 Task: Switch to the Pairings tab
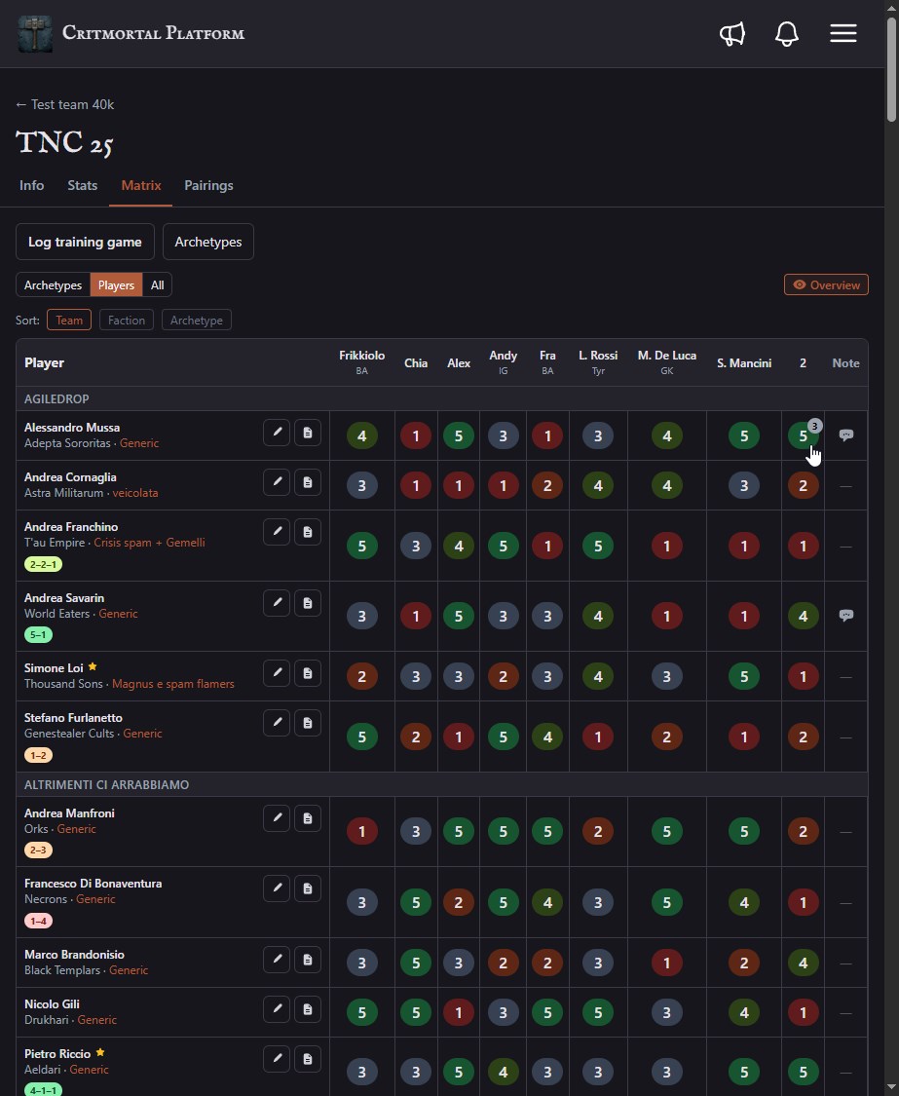[x=208, y=185]
